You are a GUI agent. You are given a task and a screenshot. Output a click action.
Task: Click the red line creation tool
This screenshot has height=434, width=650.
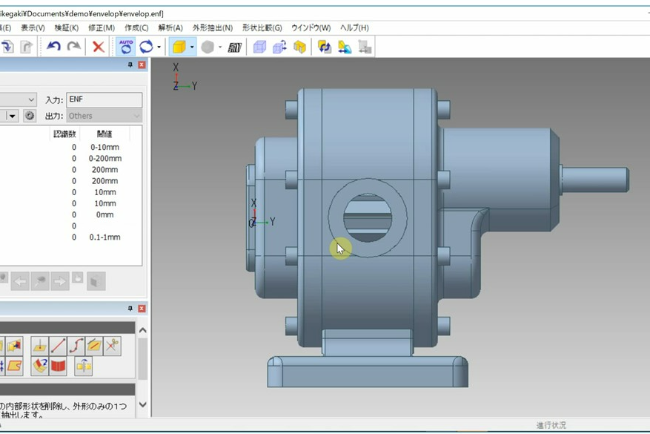[x=58, y=346]
